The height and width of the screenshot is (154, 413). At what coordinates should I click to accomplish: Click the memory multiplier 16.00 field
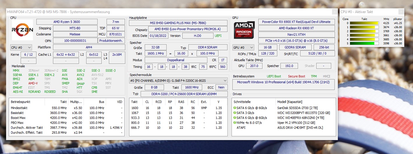[181, 54]
